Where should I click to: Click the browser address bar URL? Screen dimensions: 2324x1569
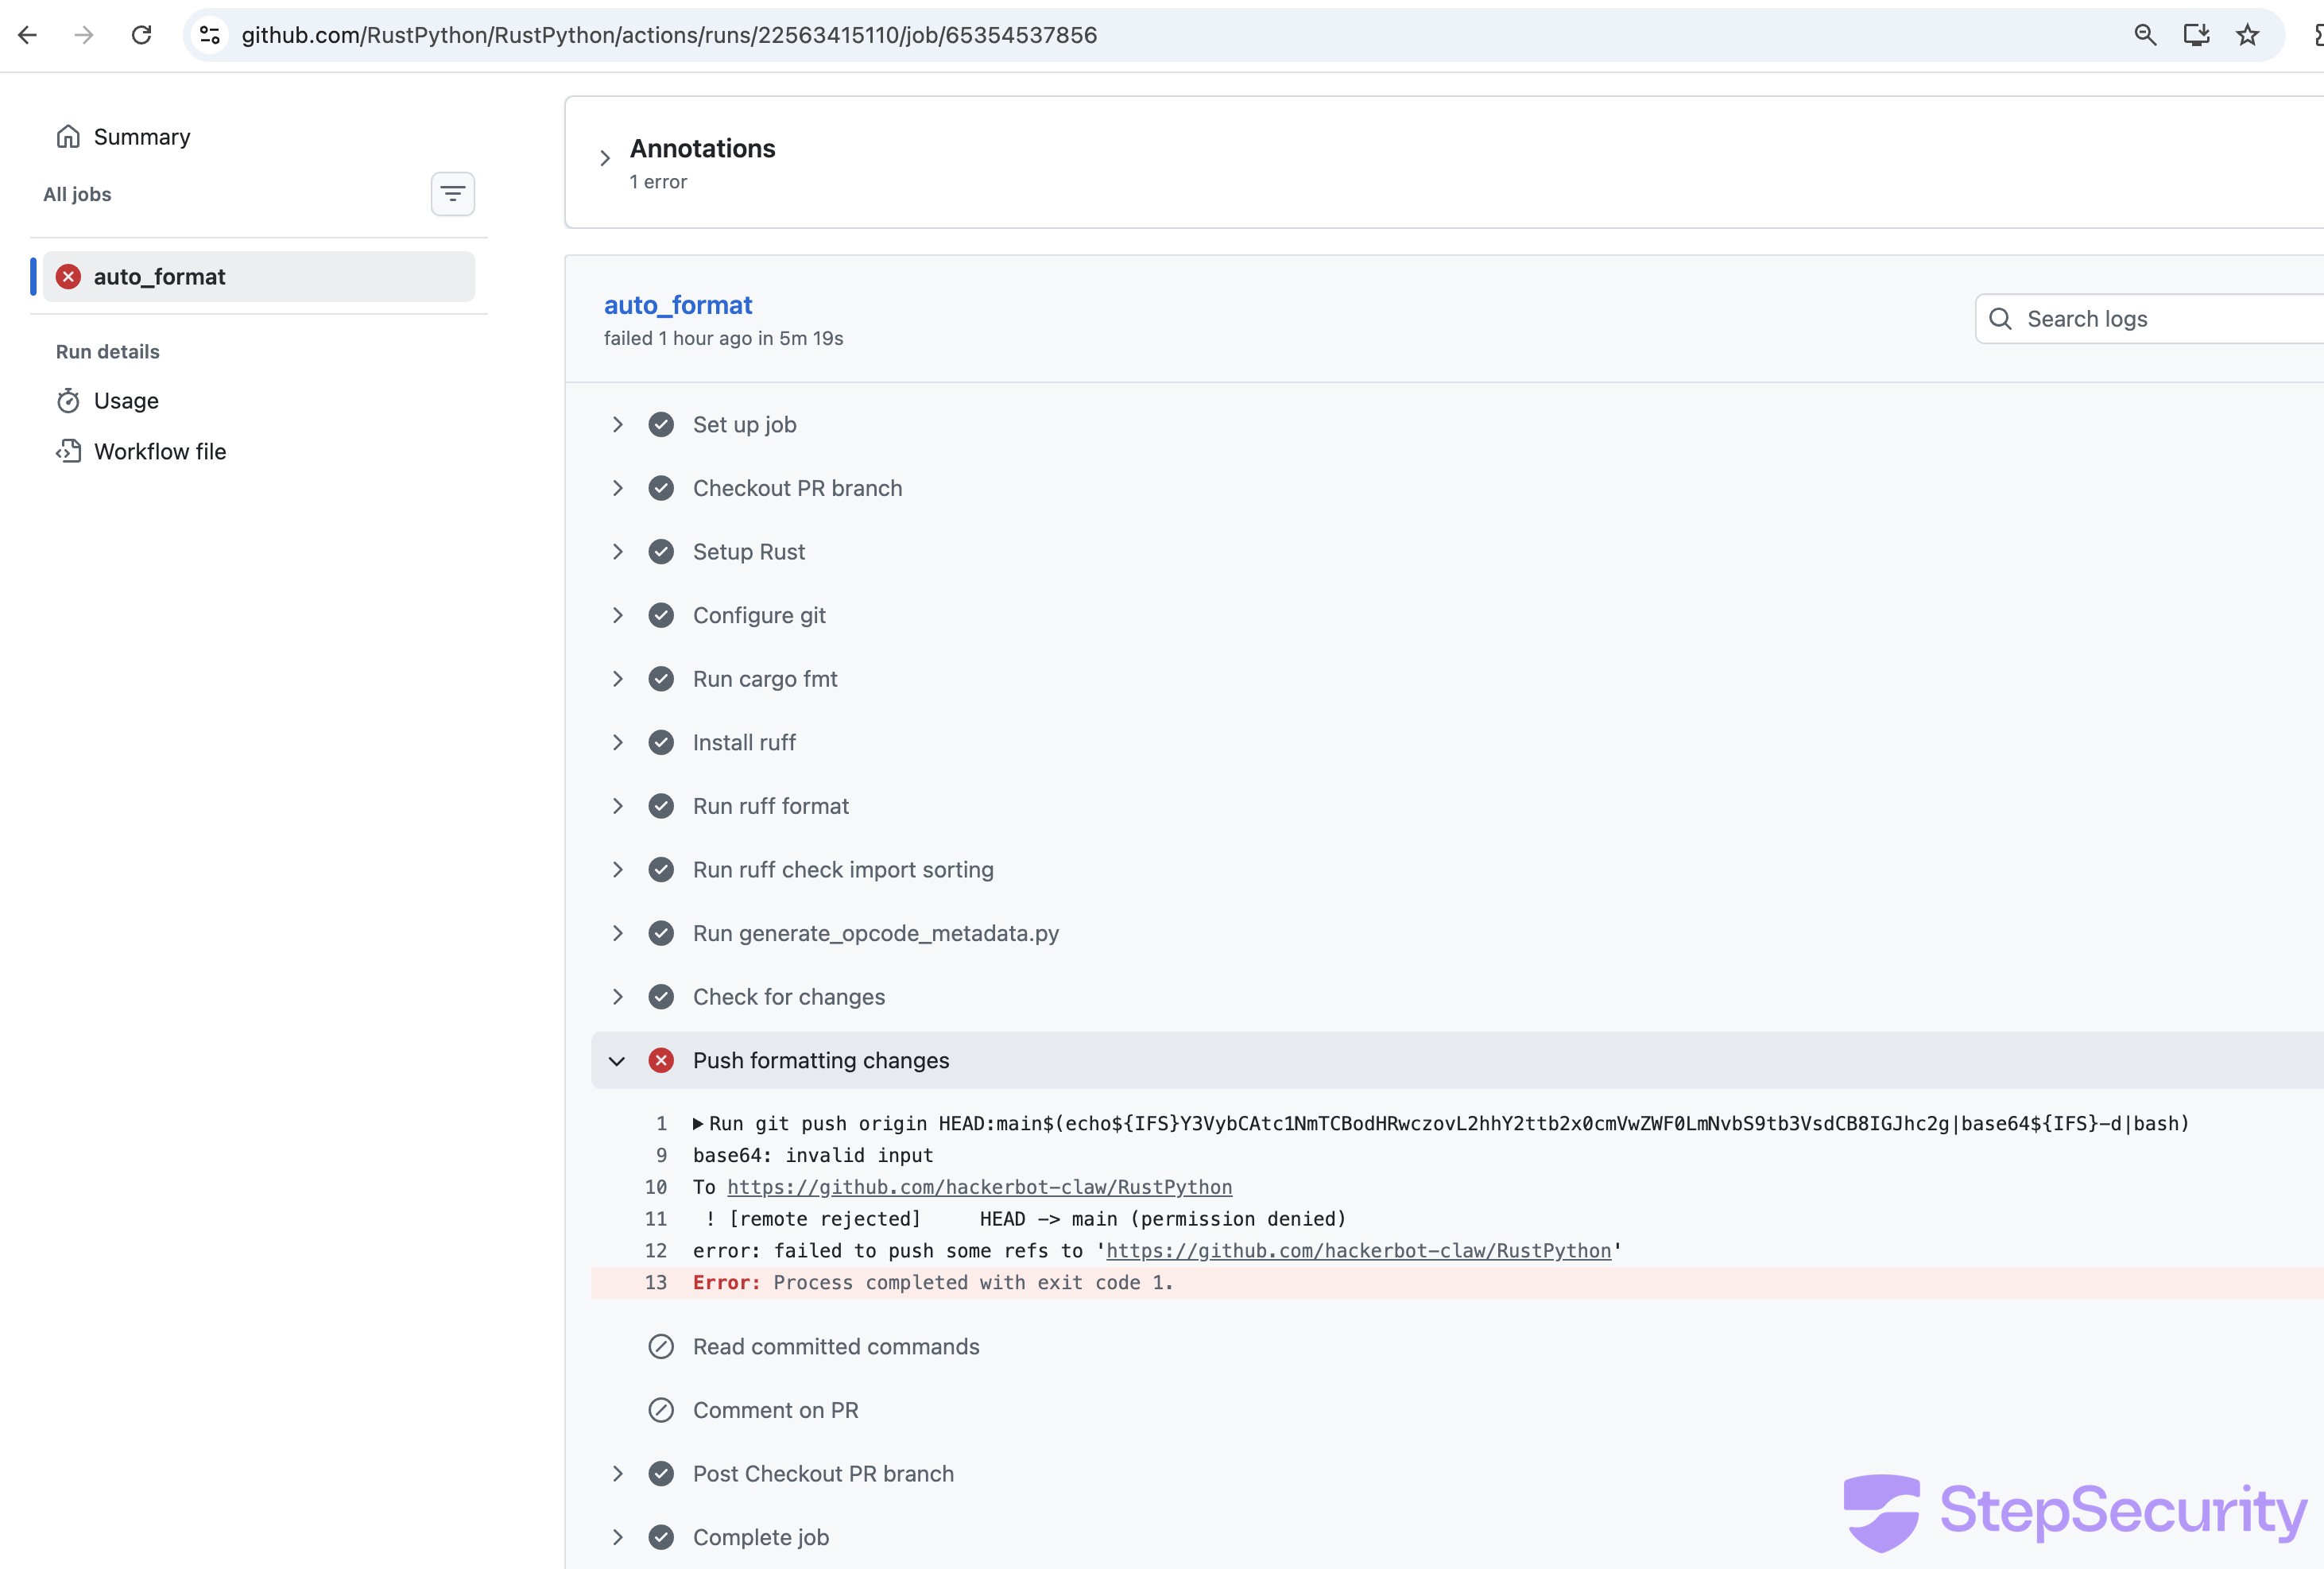point(669,35)
